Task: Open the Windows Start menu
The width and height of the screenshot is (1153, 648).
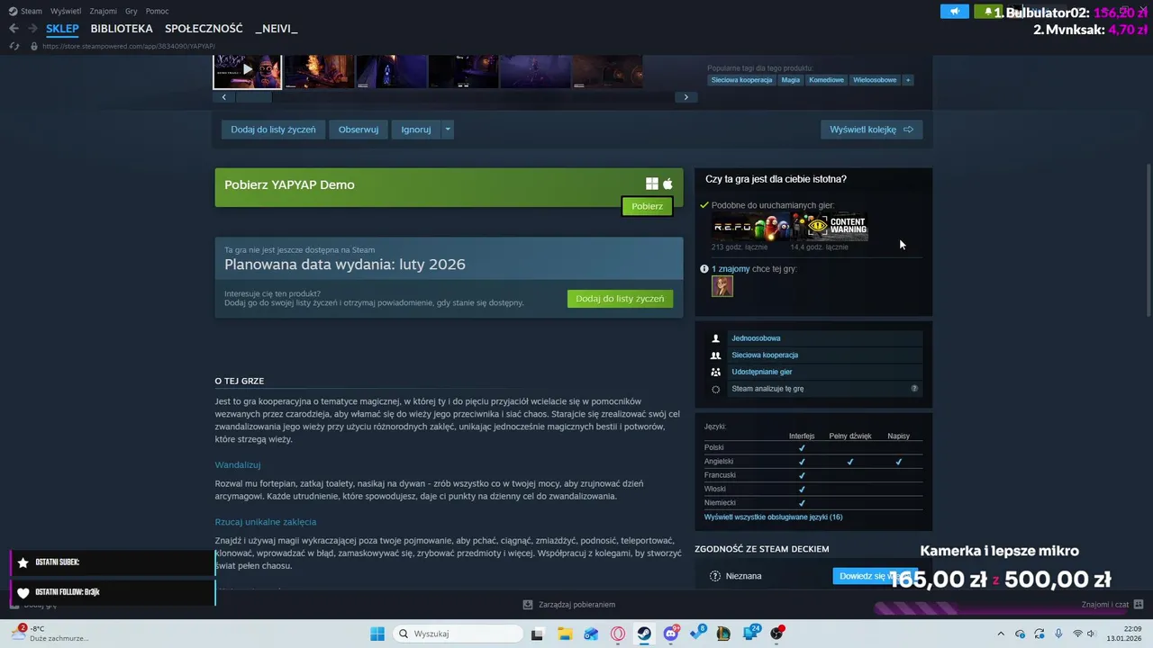Action: coord(377,634)
